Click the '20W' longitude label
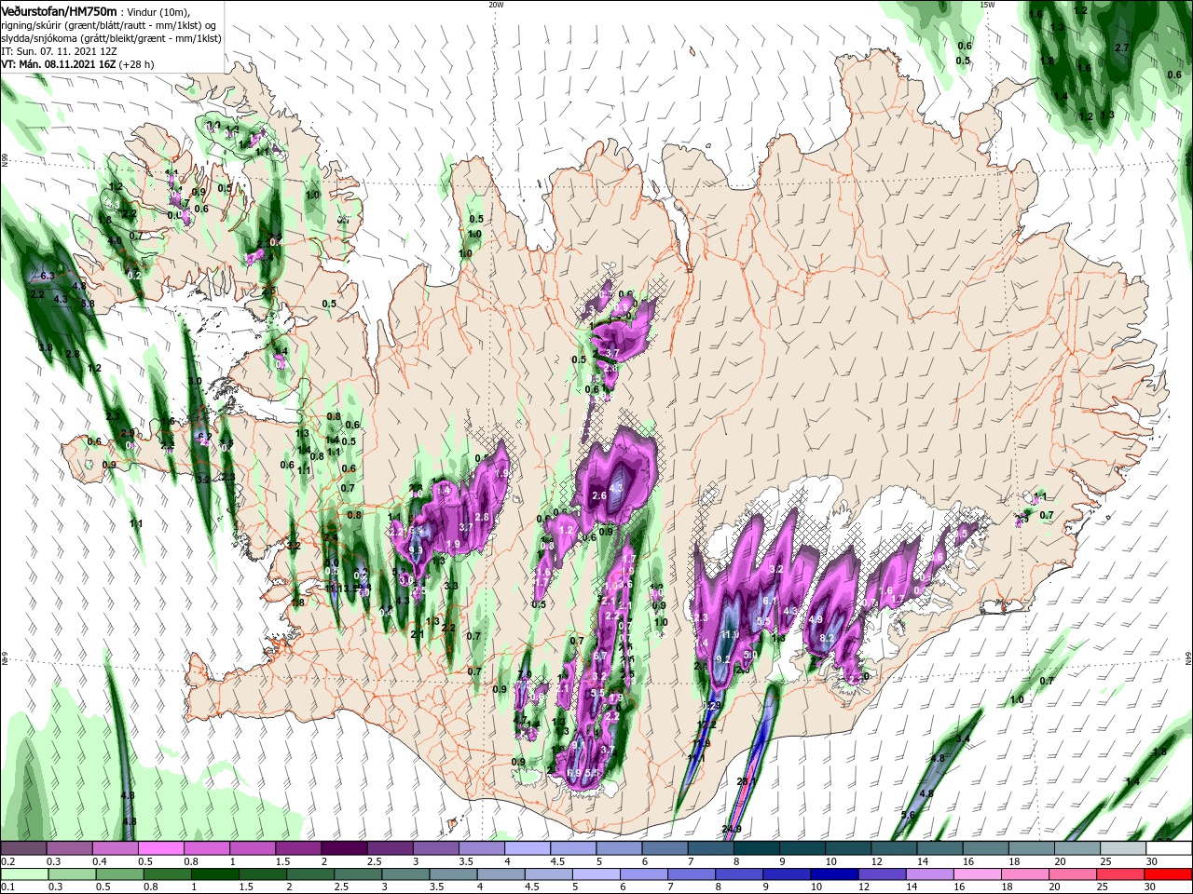 (496, 5)
